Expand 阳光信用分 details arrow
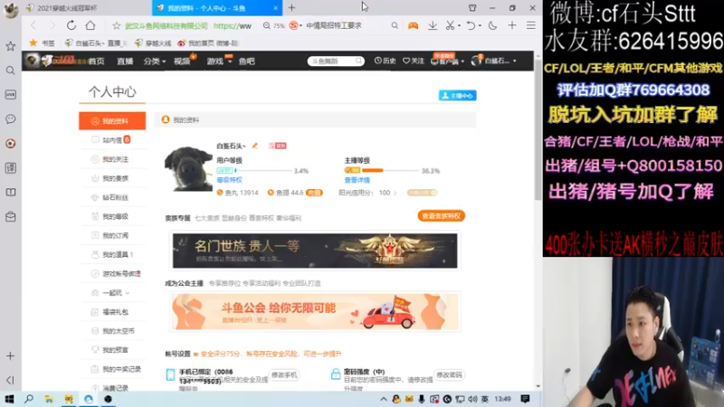The image size is (724, 407). [395, 193]
